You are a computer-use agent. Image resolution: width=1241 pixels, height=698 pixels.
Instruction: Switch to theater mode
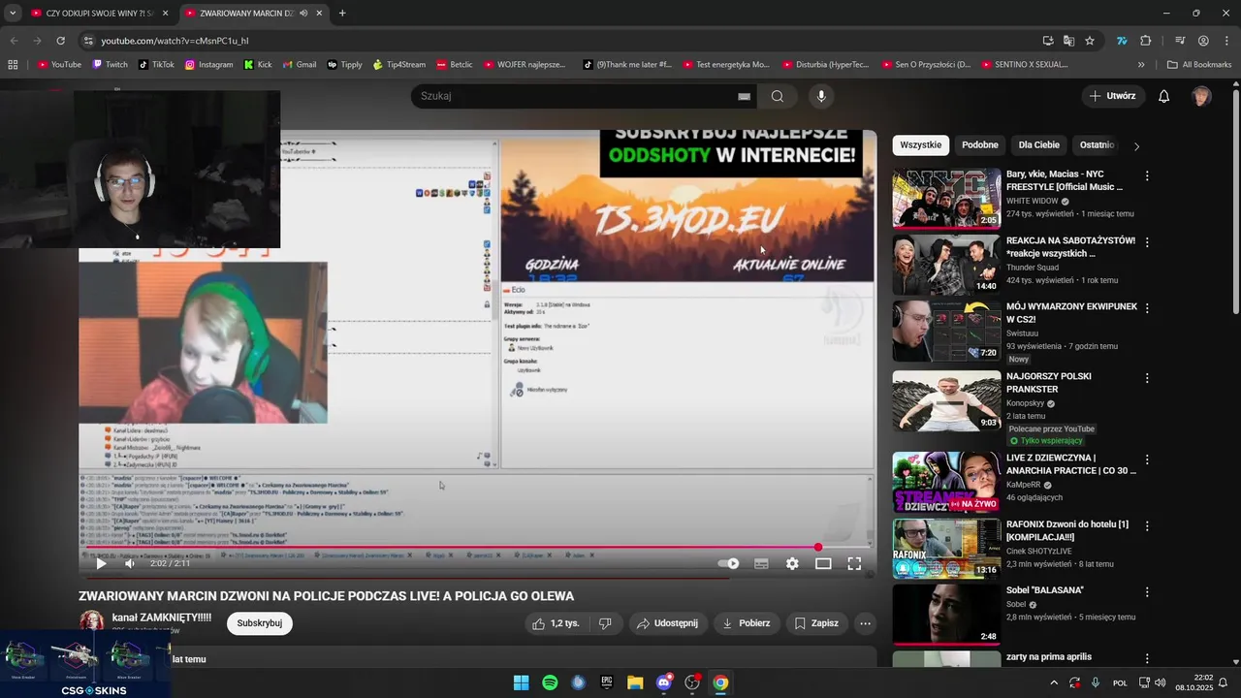pyautogui.click(x=823, y=563)
